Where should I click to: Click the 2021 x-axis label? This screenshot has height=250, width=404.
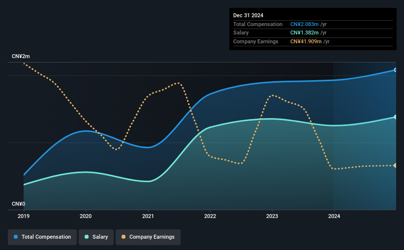point(148,216)
